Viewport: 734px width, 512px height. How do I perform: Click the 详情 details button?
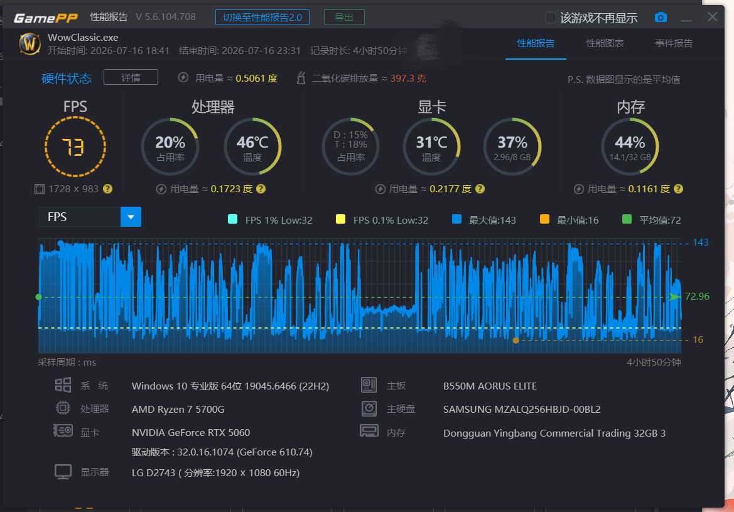click(131, 77)
